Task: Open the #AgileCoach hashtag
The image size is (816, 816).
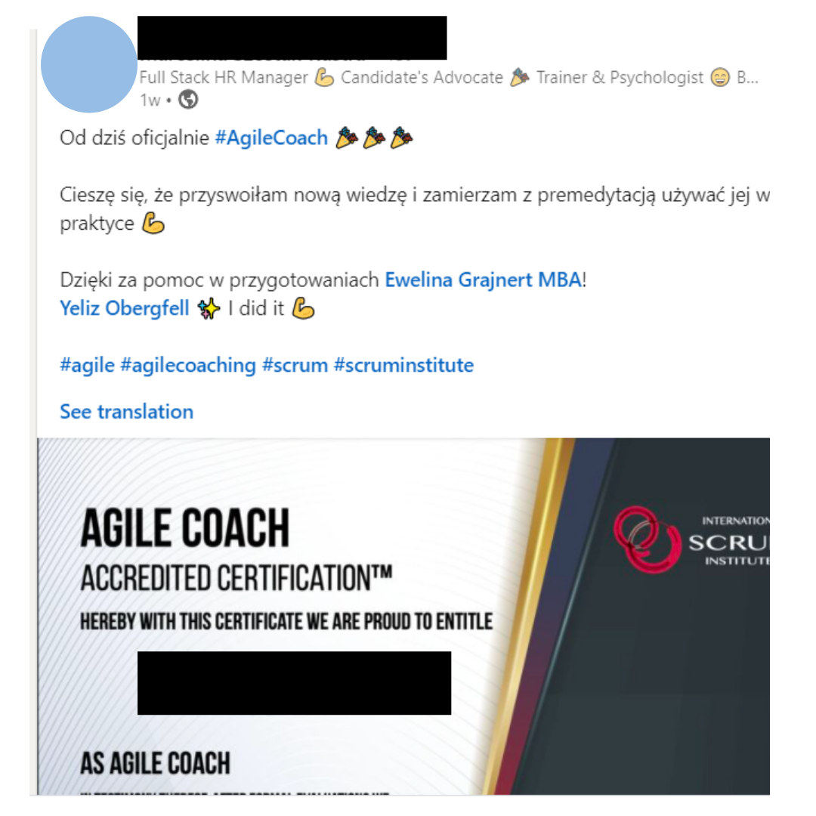Action: [271, 138]
